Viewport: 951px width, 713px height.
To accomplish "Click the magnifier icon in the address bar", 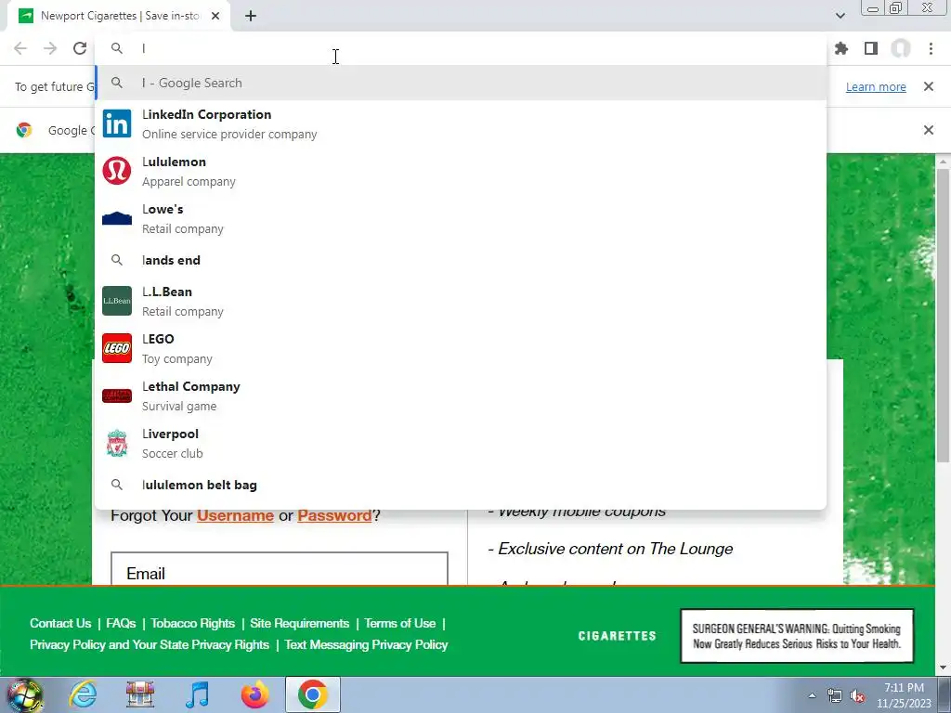I will tap(117, 48).
